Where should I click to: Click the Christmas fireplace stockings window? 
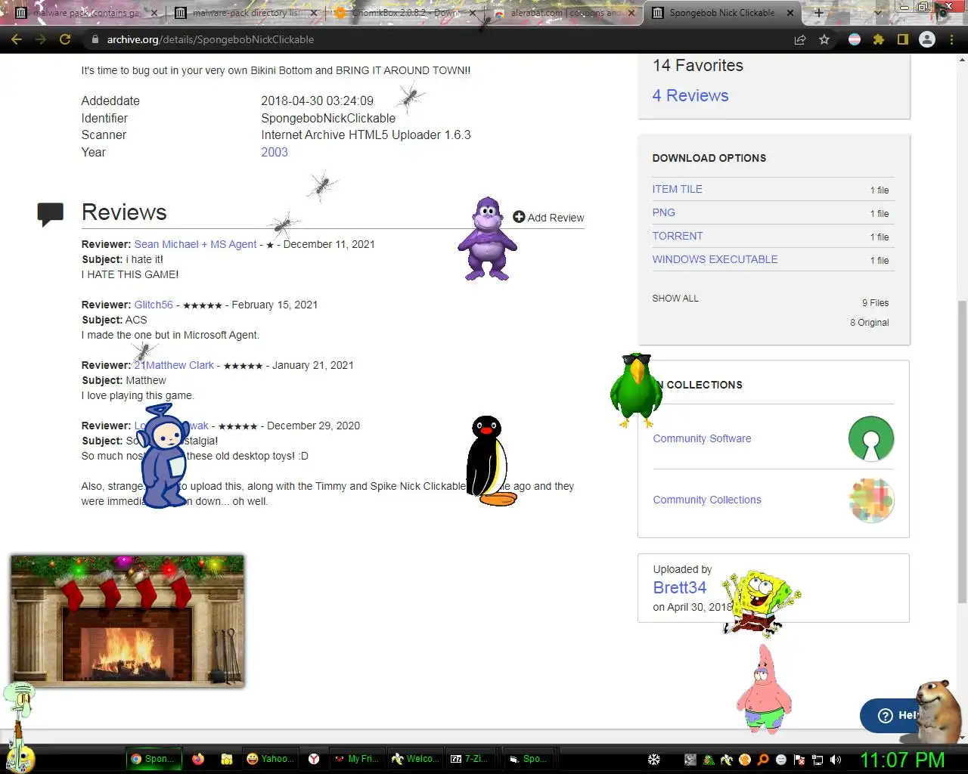point(127,620)
